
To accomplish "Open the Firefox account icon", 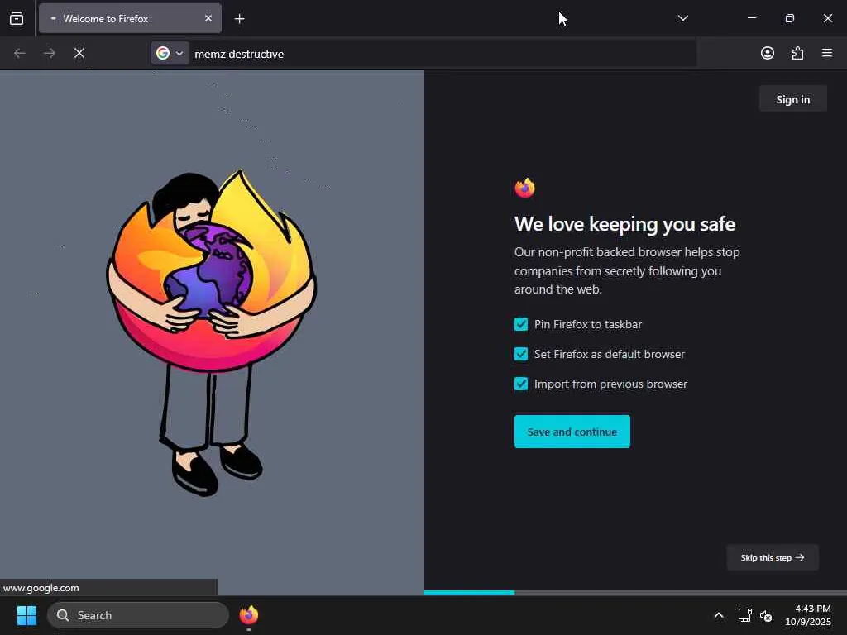I will [x=767, y=53].
